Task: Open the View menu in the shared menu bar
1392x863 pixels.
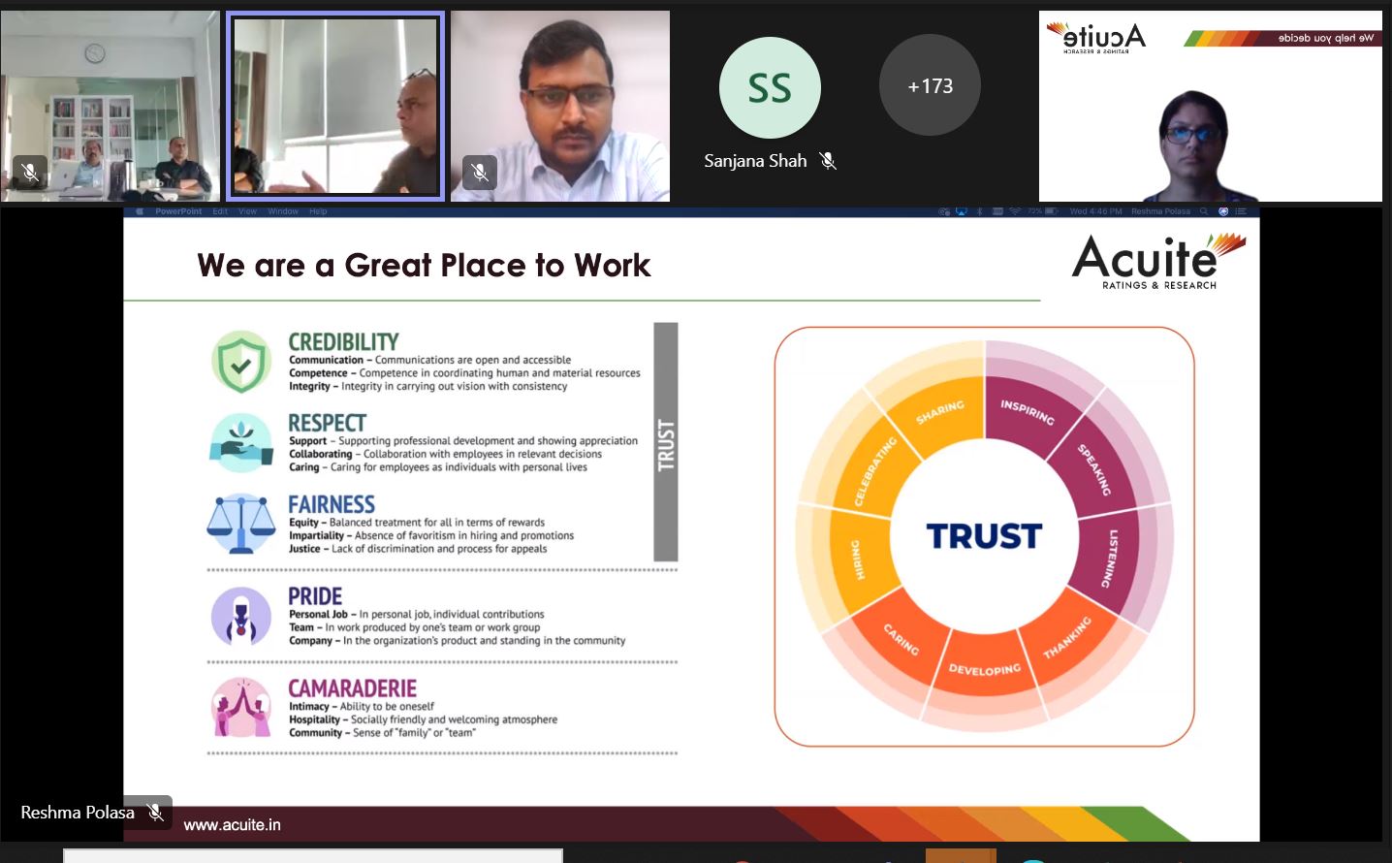Action: (248, 211)
